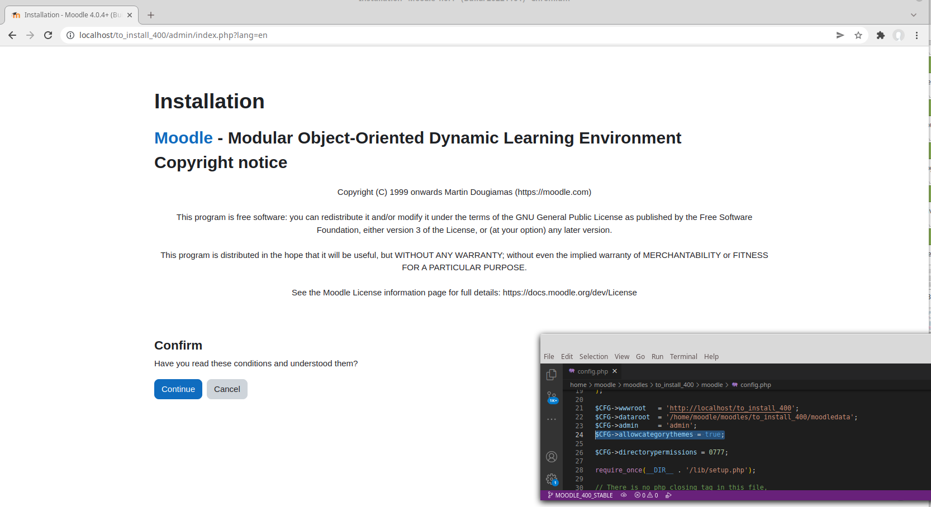Open the Go menu in VS Code
Screen dimensions: 931x507
click(640, 357)
